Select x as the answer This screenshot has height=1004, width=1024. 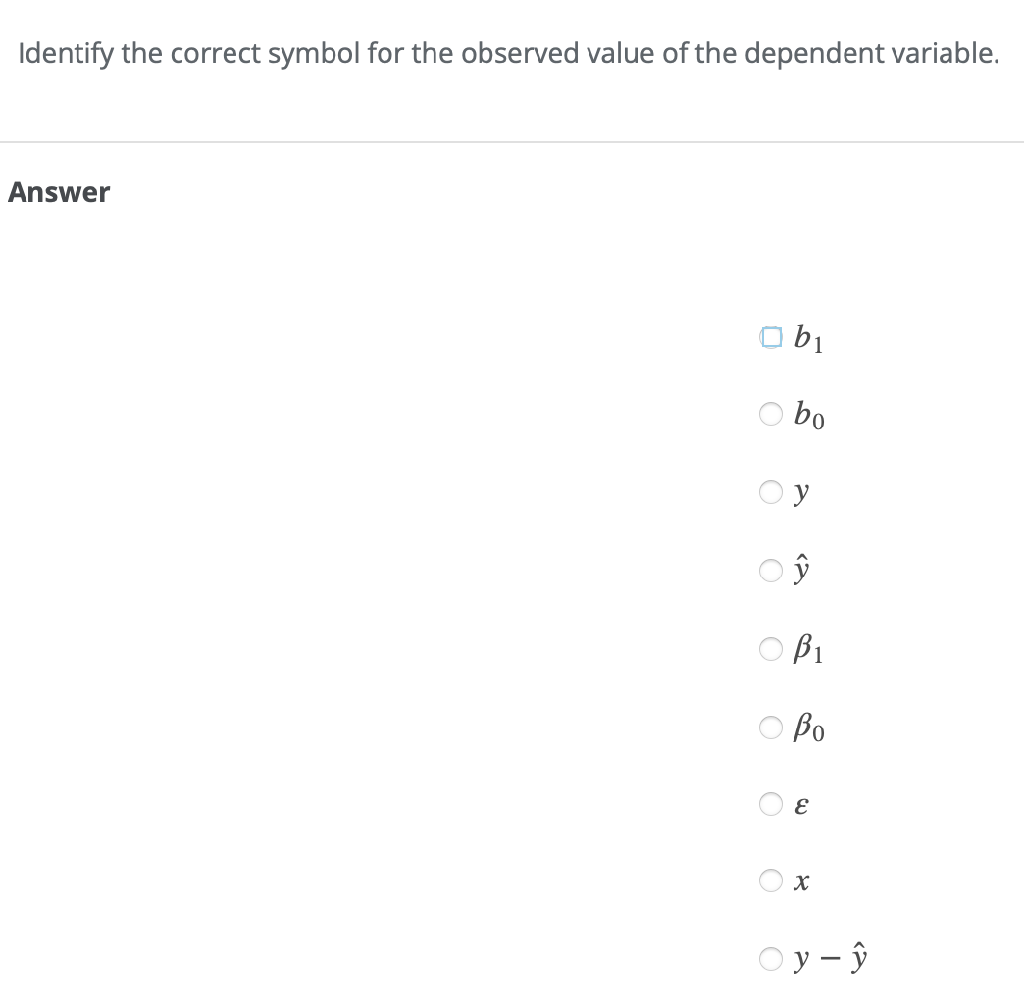[x=771, y=880]
